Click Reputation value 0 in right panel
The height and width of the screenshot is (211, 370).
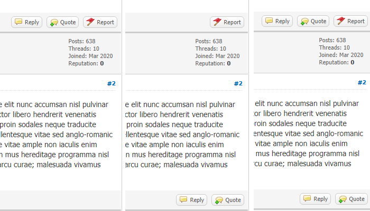(352, 62)
